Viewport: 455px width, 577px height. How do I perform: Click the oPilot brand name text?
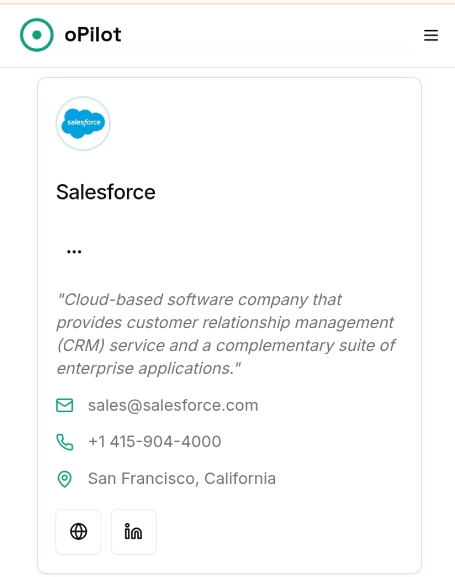(93, 35)
